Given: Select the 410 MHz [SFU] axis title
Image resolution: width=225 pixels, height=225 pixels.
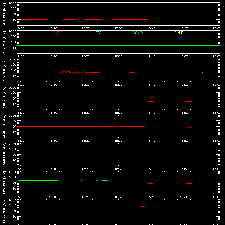Looking at the screenshot, I should point(4,42).
